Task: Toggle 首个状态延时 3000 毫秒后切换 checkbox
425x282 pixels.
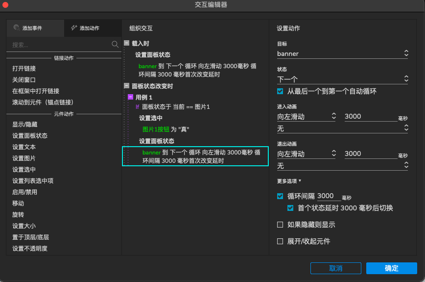Action: (x=290, y=208)
